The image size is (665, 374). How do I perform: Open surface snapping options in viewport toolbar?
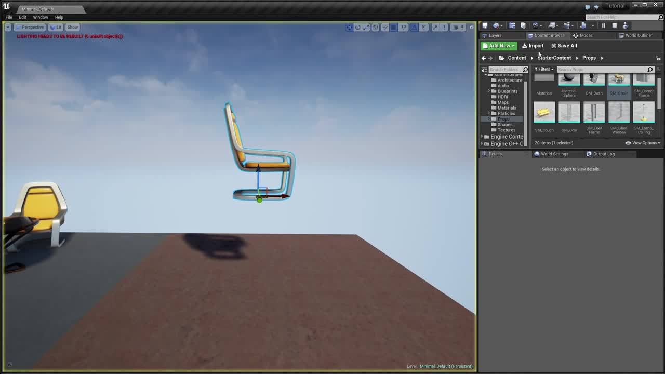[385, 27]
